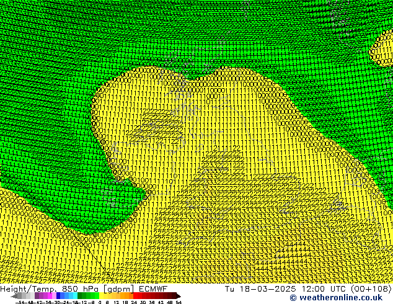The height and width of the screenshot is (304, 393).
Task: Click the green tongue in lower-left of map
Action: (93, 233)
